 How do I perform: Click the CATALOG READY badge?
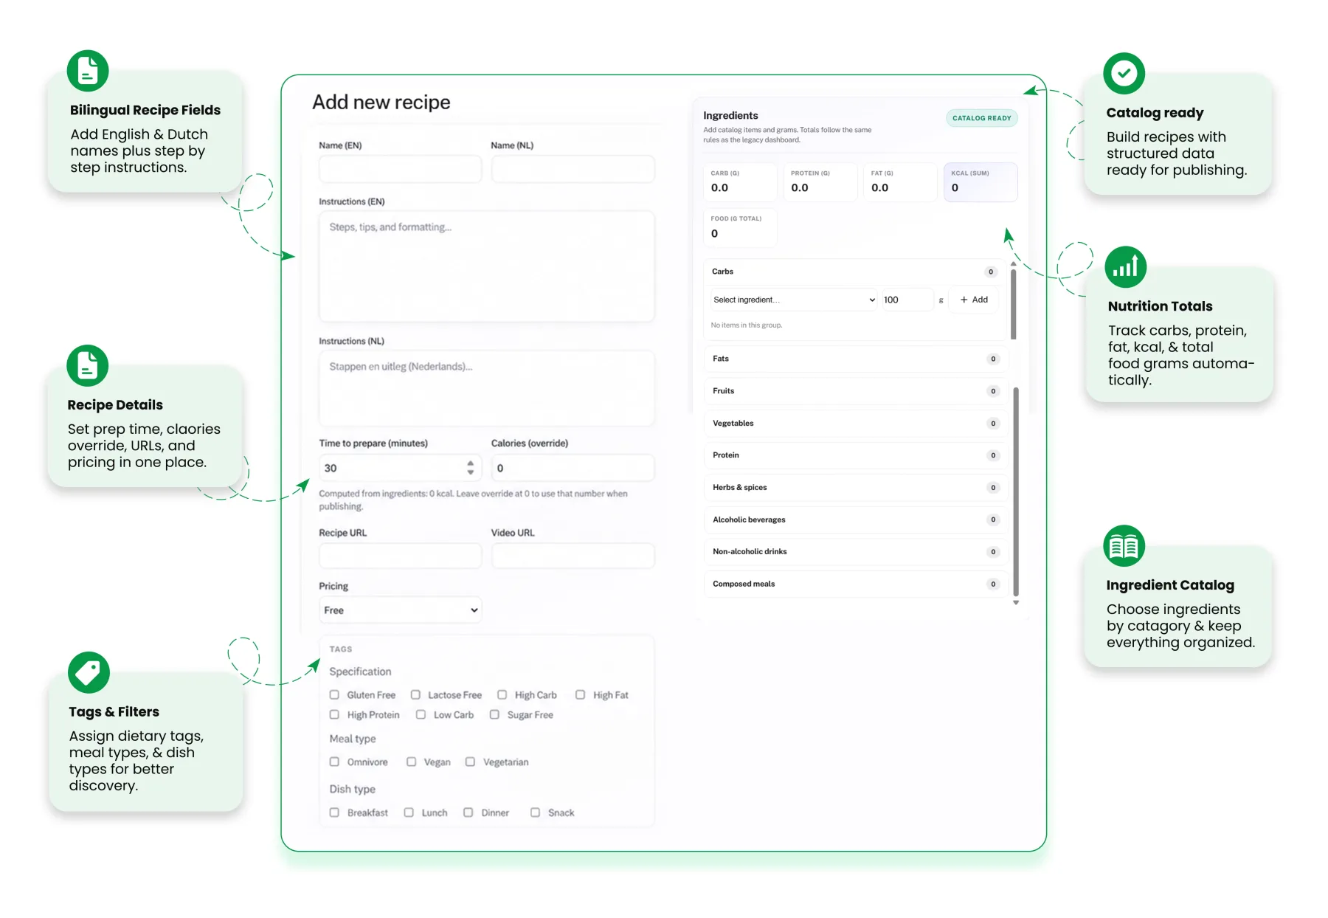[x=981, y=118]
